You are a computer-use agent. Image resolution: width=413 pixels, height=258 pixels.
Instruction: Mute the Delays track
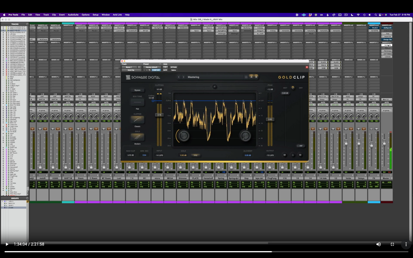click(364, 129)
